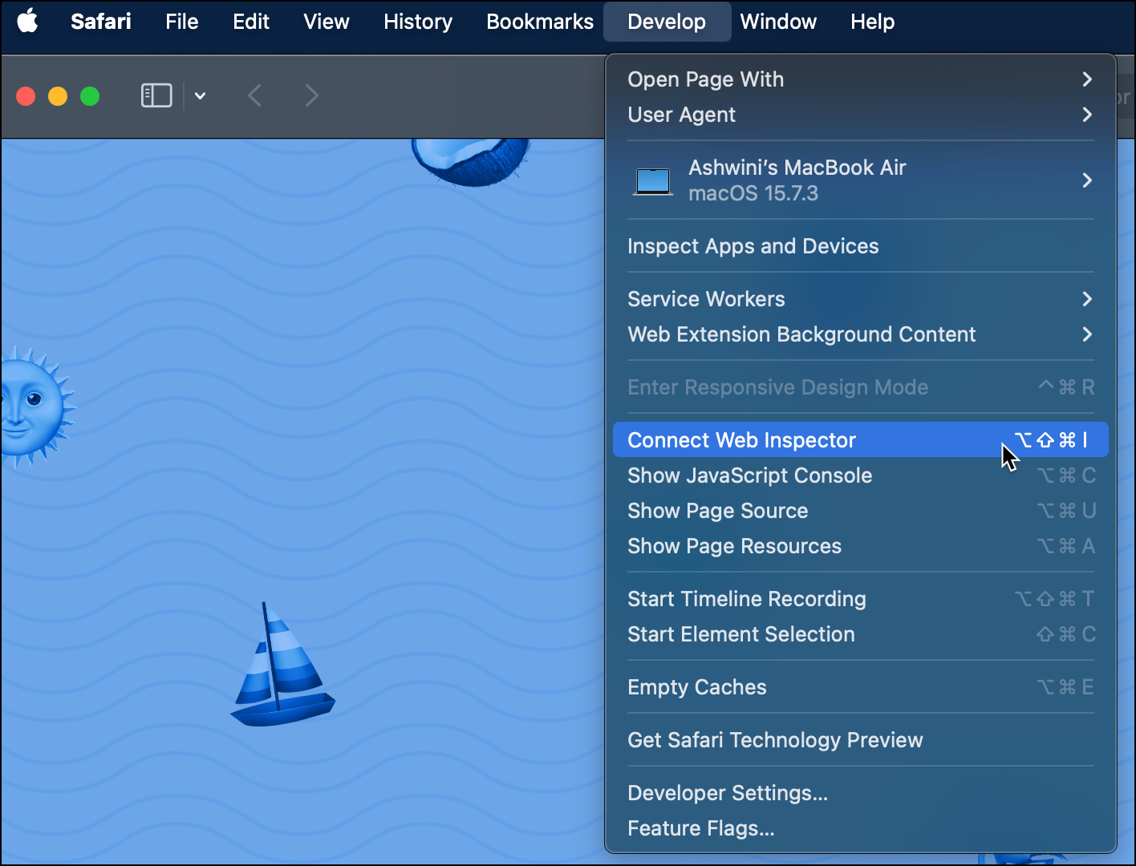The height and width of the screenshot is (866, 1136).
Task: Expand Web Extension Background Content submenu
Action: tap(860, 334)
